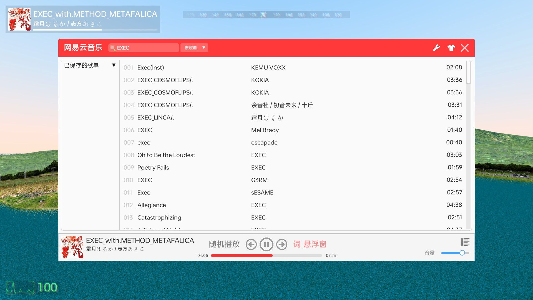
Task: Click the 04:05 elapsed time label
Action: (x=203, y=256)
